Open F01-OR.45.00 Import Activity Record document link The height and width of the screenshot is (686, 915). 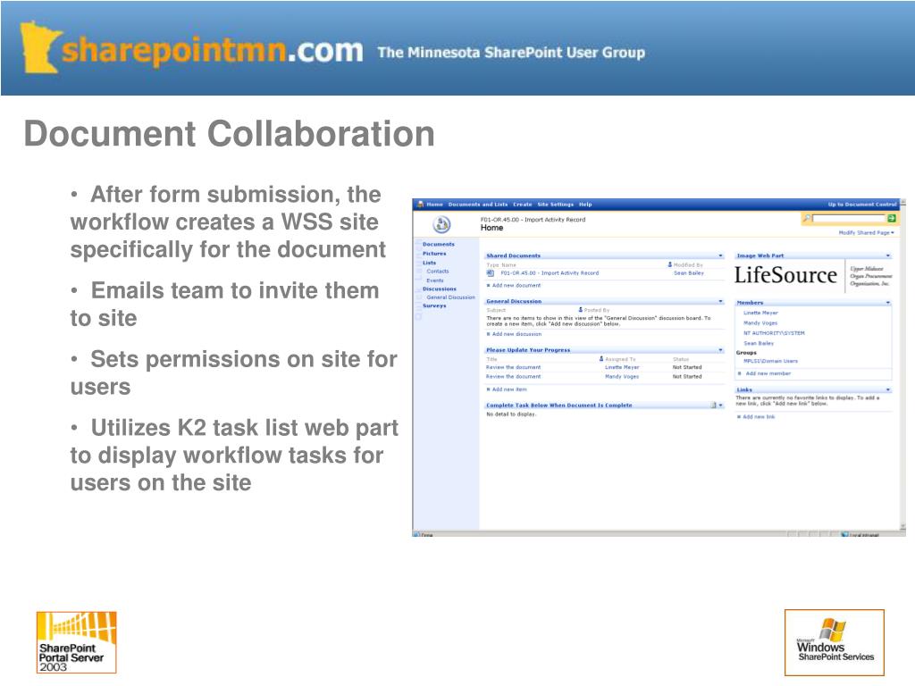pyautogui.click(x=550, y=273)
